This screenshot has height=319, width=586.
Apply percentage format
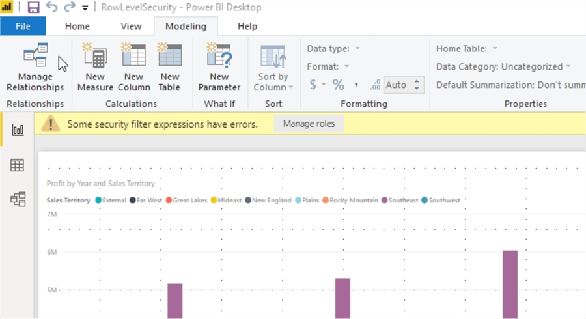click(x=339, y=85)
